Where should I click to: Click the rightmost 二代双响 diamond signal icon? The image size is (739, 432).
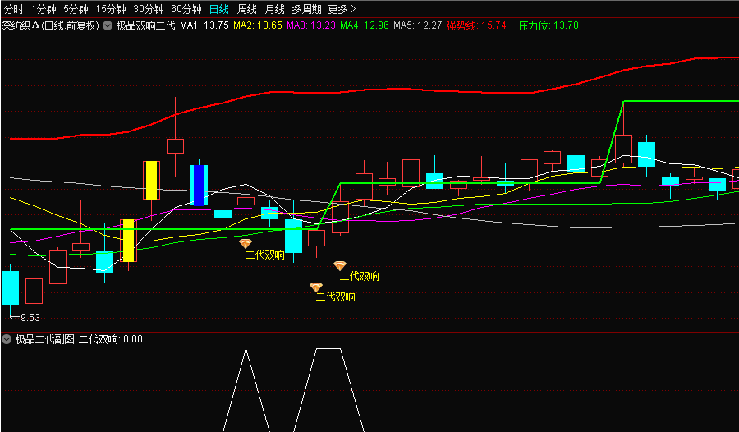click(x=340, y=266)
